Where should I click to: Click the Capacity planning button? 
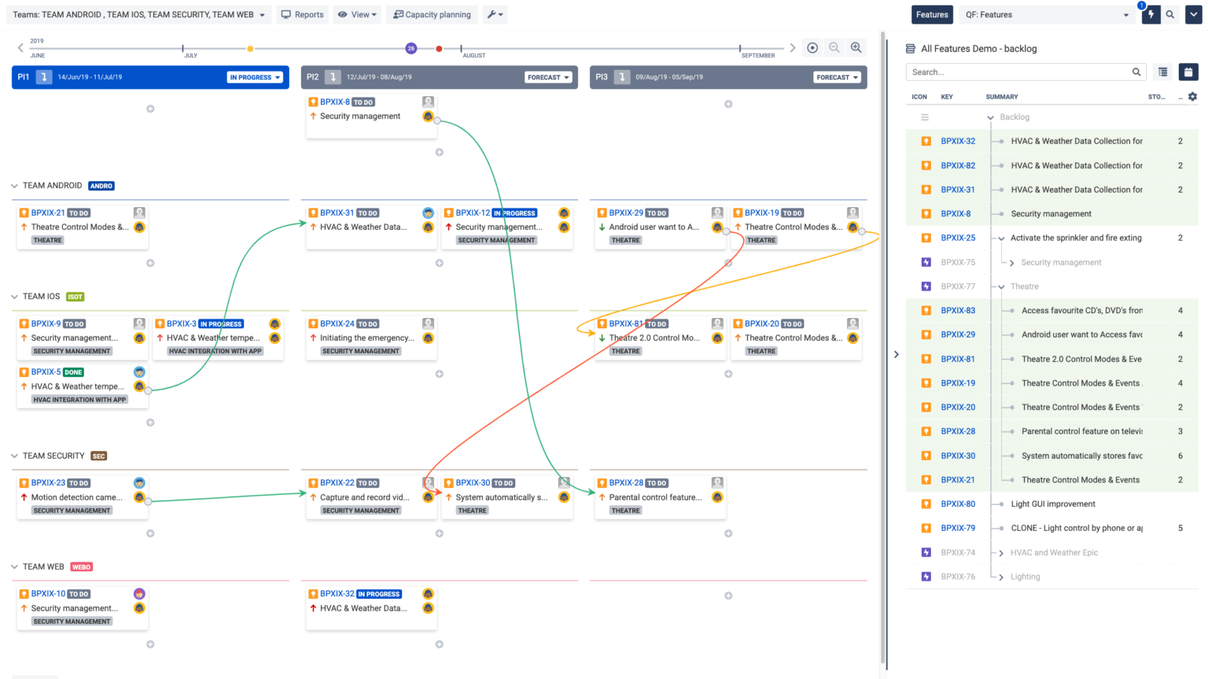point(431,14)
